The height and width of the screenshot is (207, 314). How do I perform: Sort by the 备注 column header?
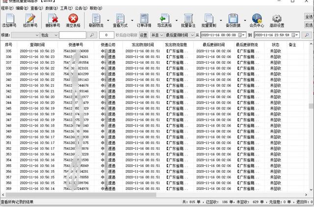click(x=292, y=45)
